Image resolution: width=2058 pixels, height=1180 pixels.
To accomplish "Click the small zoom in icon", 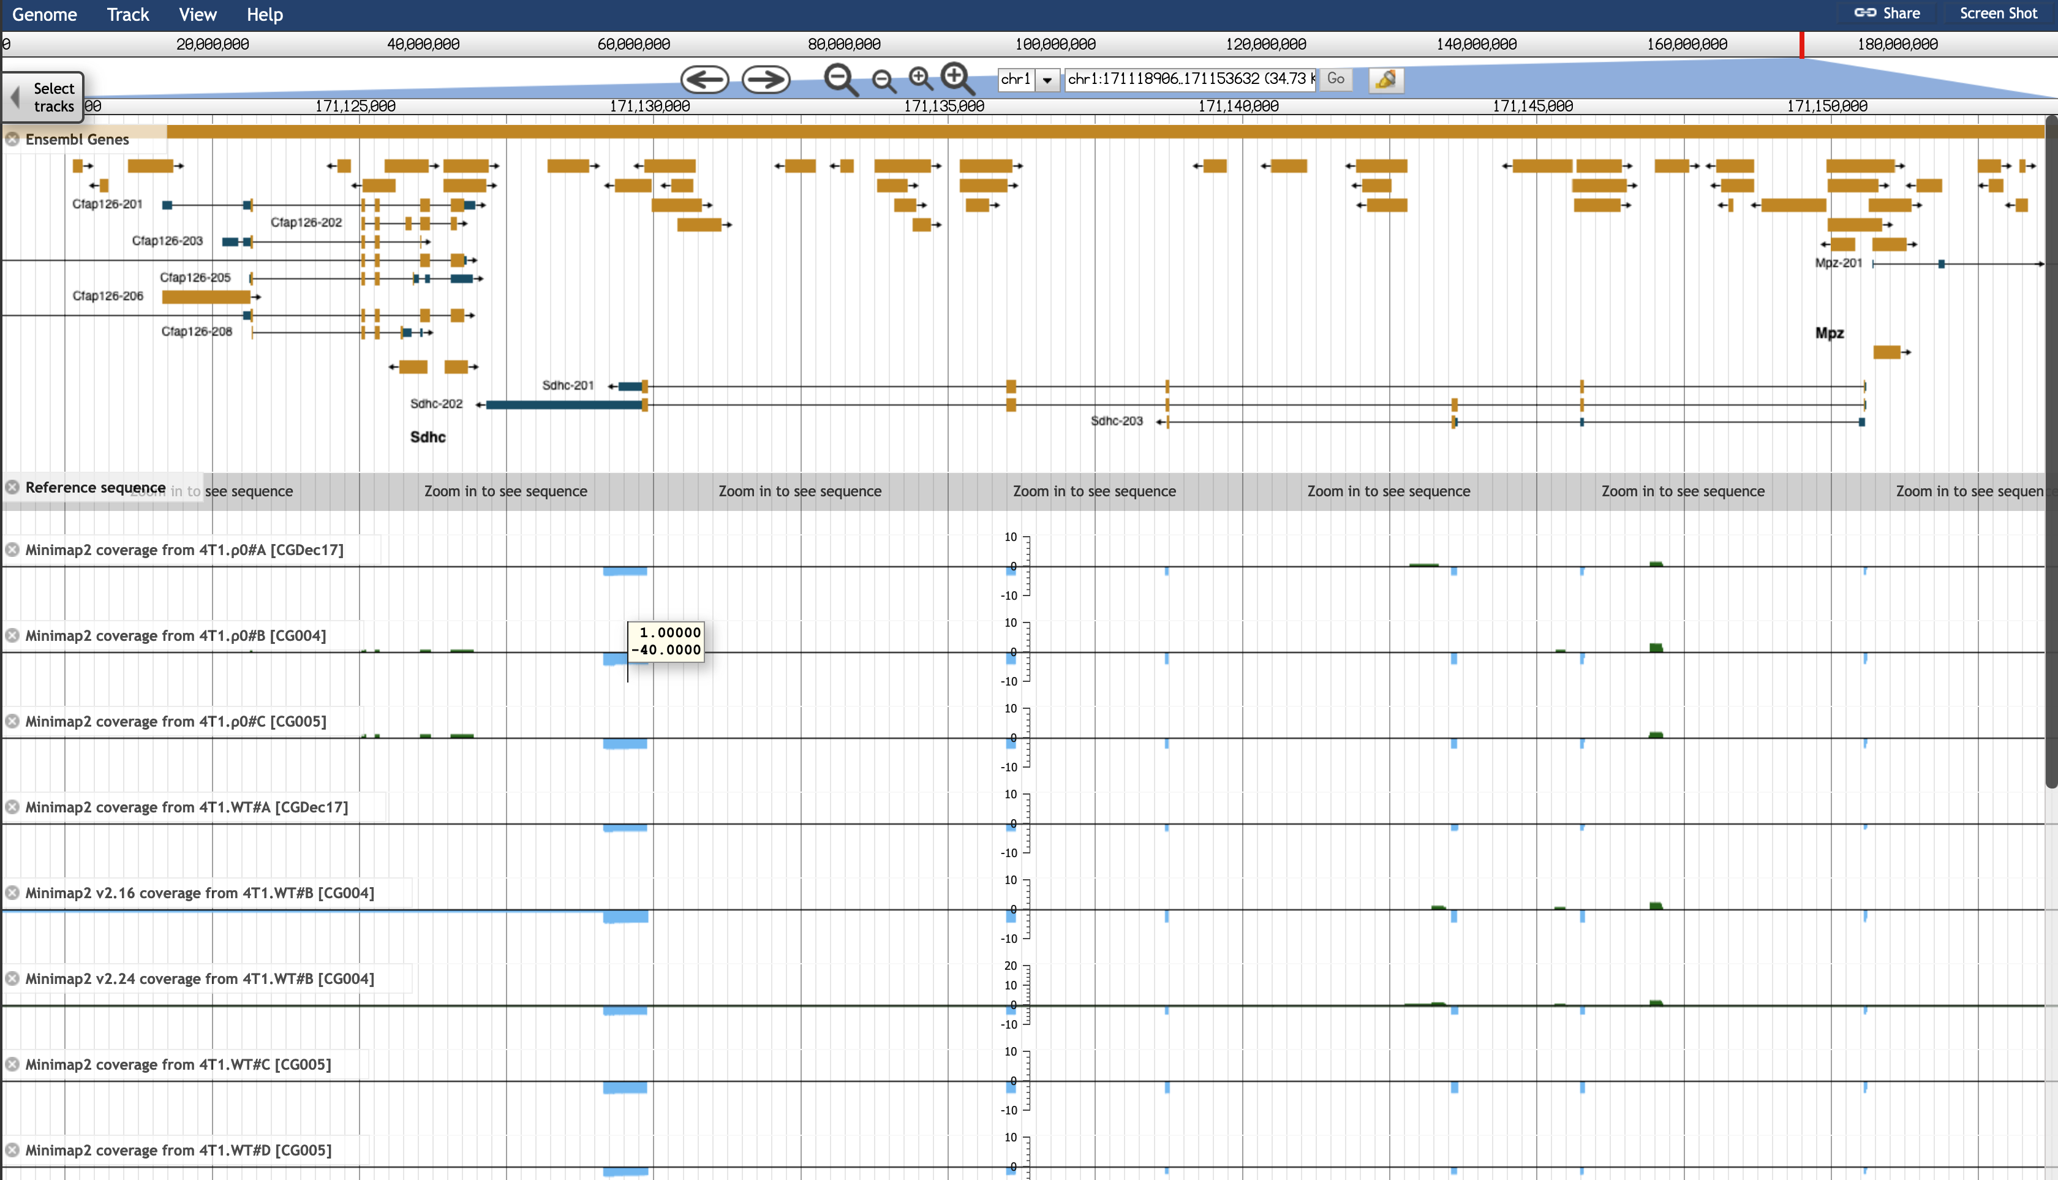I will pos(921,78).
